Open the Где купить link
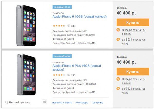This screenshot has width=154, height=109. point(97,103)
